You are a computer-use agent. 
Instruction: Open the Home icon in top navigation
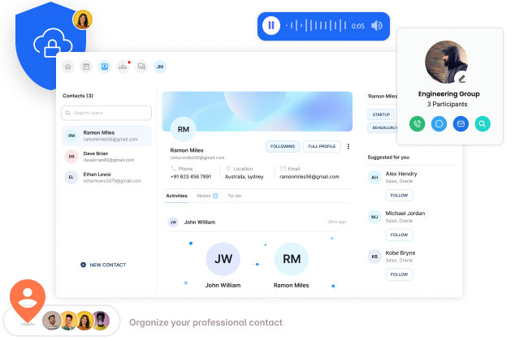(68, 67)
